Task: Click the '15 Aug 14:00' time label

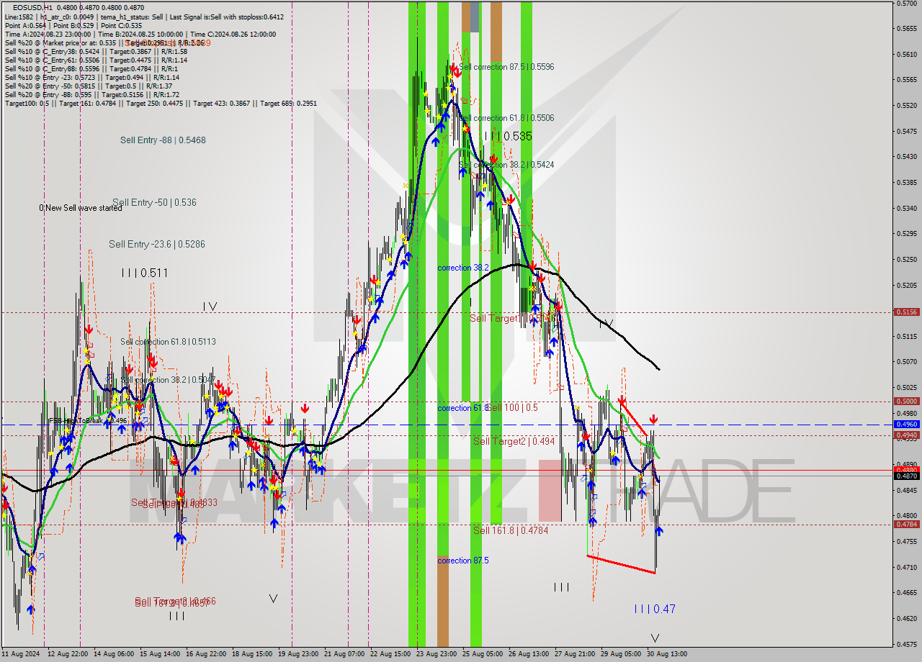Action: pyautogui.click(x=161, y=654)
